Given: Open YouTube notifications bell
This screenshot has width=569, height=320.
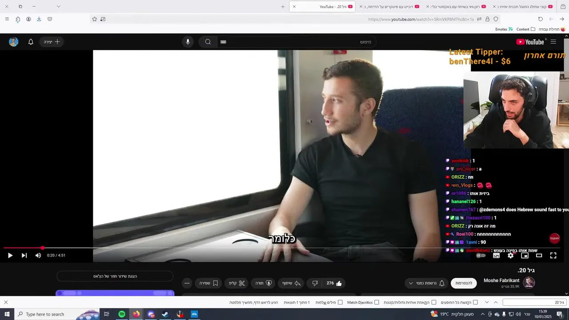Looking at the screenshot, I should [x=31, y=42].
